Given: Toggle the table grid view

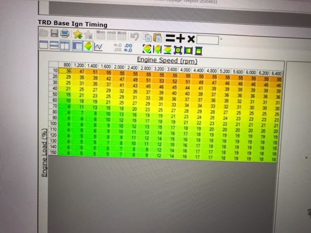Looking at the screenshot, I should pos(77,46).
